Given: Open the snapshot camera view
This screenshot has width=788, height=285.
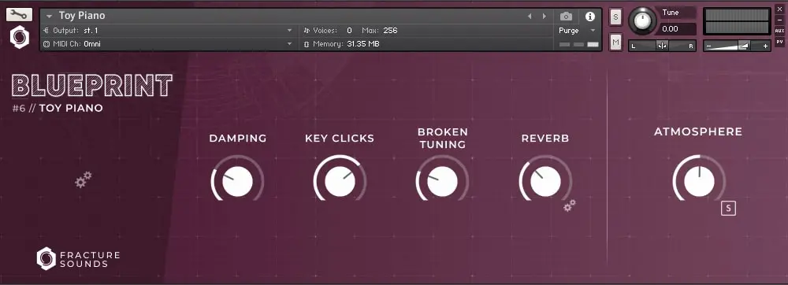Looking at the screenshot, I should (566, 17).
